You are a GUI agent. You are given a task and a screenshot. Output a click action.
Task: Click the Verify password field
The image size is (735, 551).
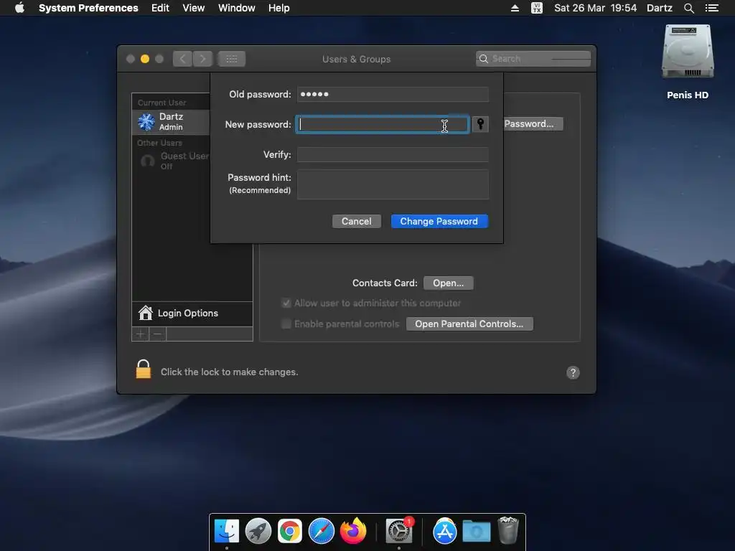[393, 155]
